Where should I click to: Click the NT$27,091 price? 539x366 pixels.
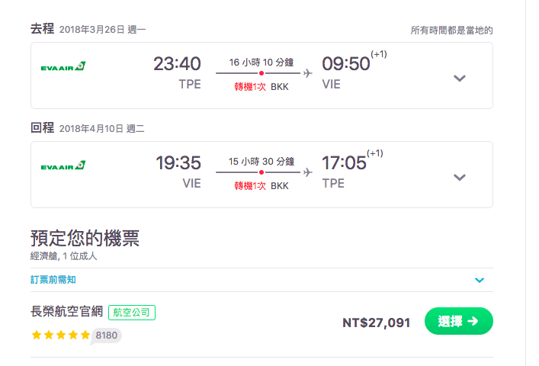pos(376,323)
